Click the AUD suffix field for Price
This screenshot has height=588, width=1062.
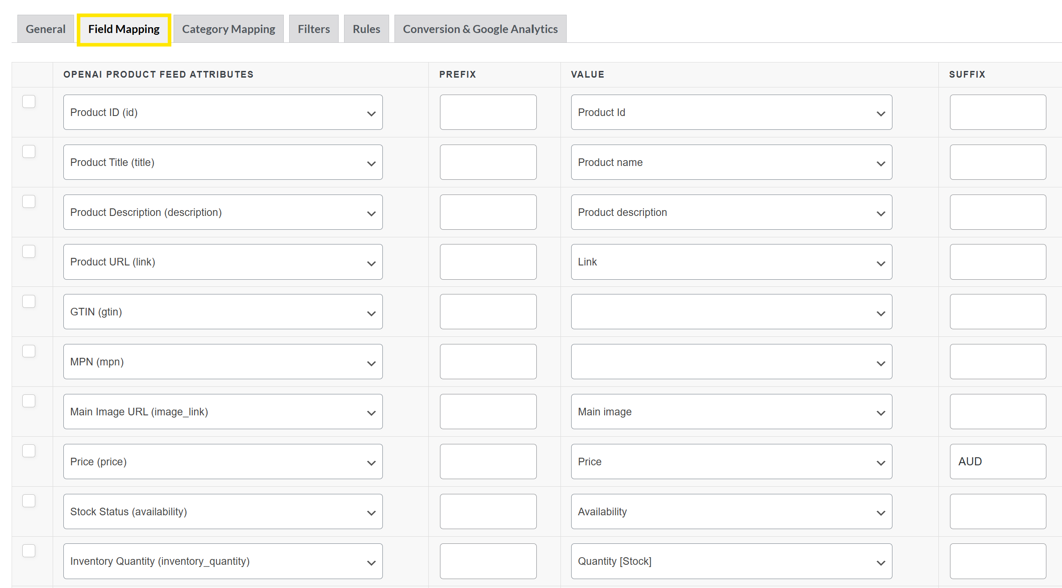[x=997, y=462]
